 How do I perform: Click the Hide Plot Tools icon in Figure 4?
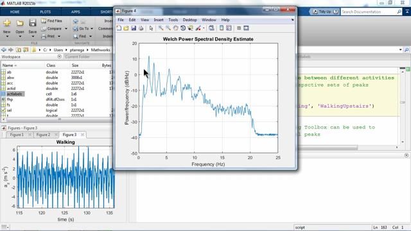(239, 28)
